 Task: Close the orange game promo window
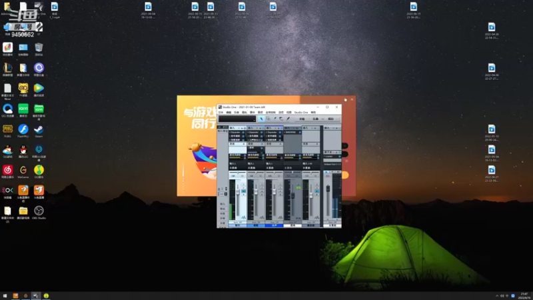coord(352,99)
